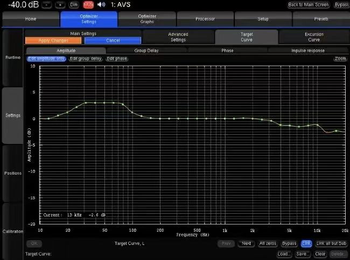Click the Load... button for target curve
The image size is (350, 260).
tap(284, 254)
